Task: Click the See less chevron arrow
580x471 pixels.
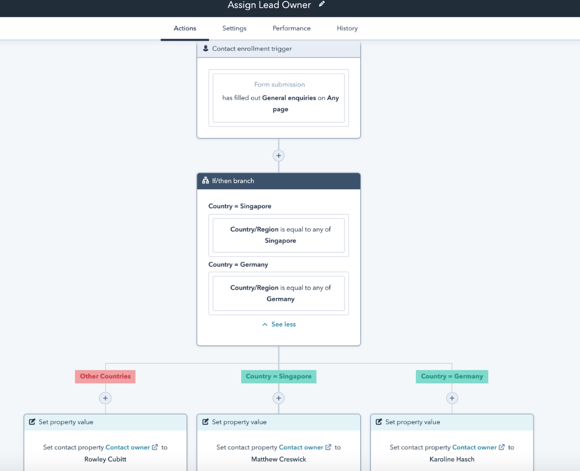Action: click(265, 325)
